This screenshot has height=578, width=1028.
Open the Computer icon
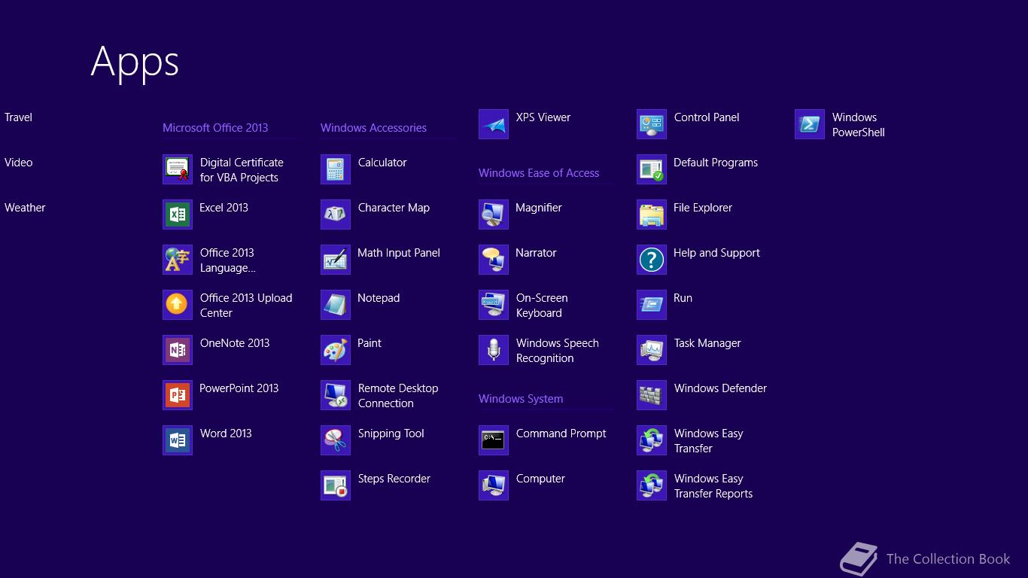494,485
